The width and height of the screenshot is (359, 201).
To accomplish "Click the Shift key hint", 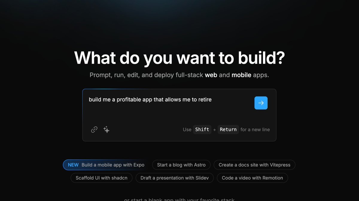I will 202,130.
